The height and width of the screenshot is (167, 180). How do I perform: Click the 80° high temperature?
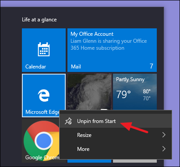(147, 92)
